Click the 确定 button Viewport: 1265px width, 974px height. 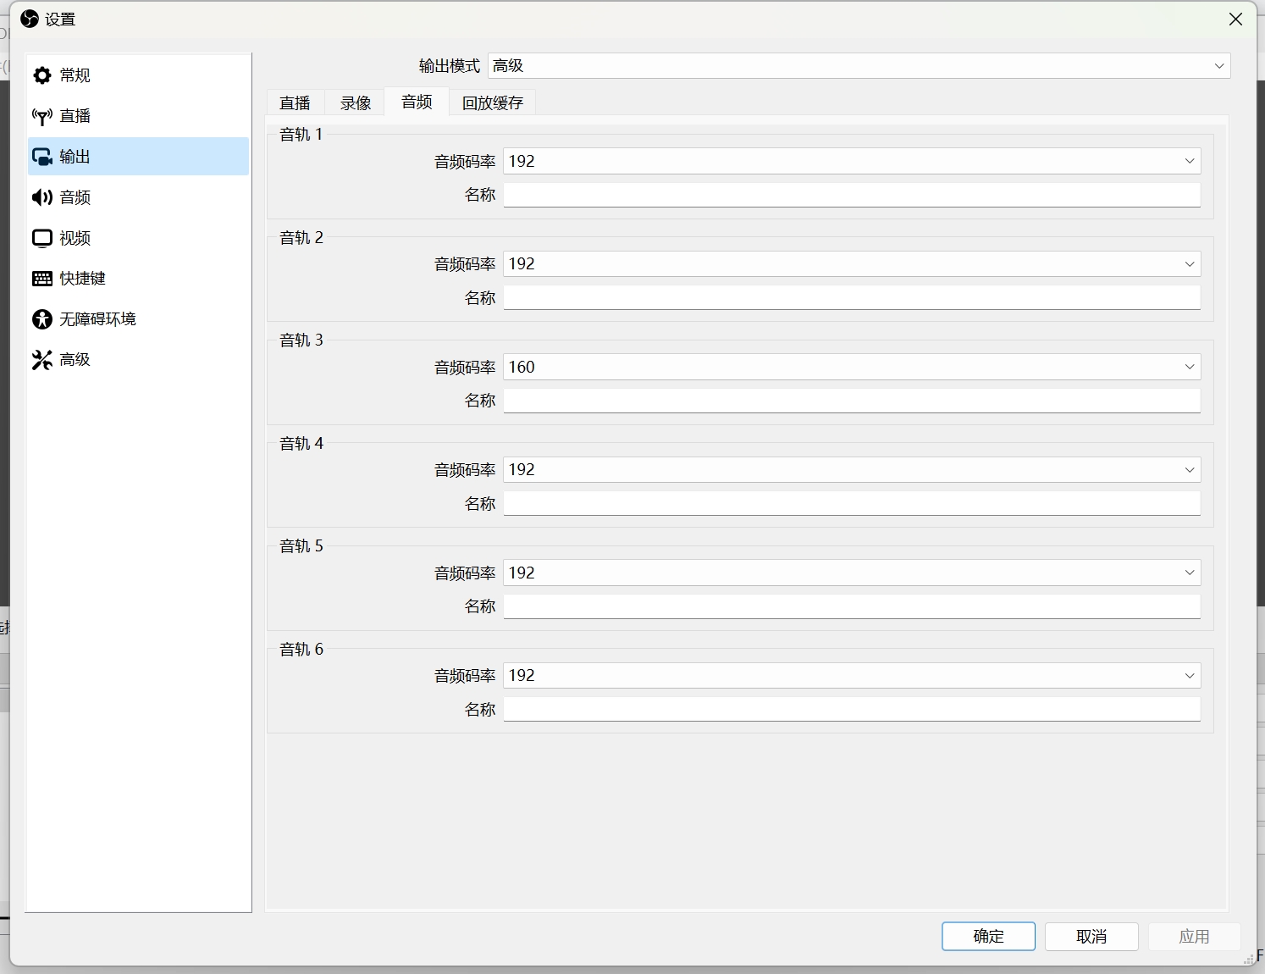988,936
